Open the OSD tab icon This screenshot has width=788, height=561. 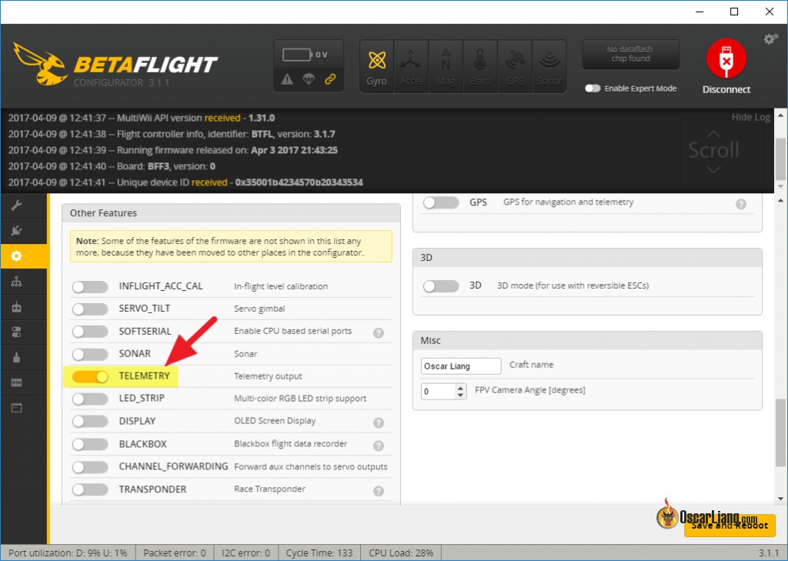[17, 382]
